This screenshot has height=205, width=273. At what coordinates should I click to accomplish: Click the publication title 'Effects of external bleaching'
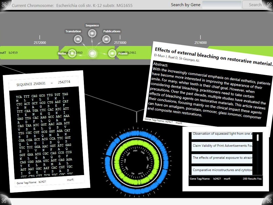(214, 56)
